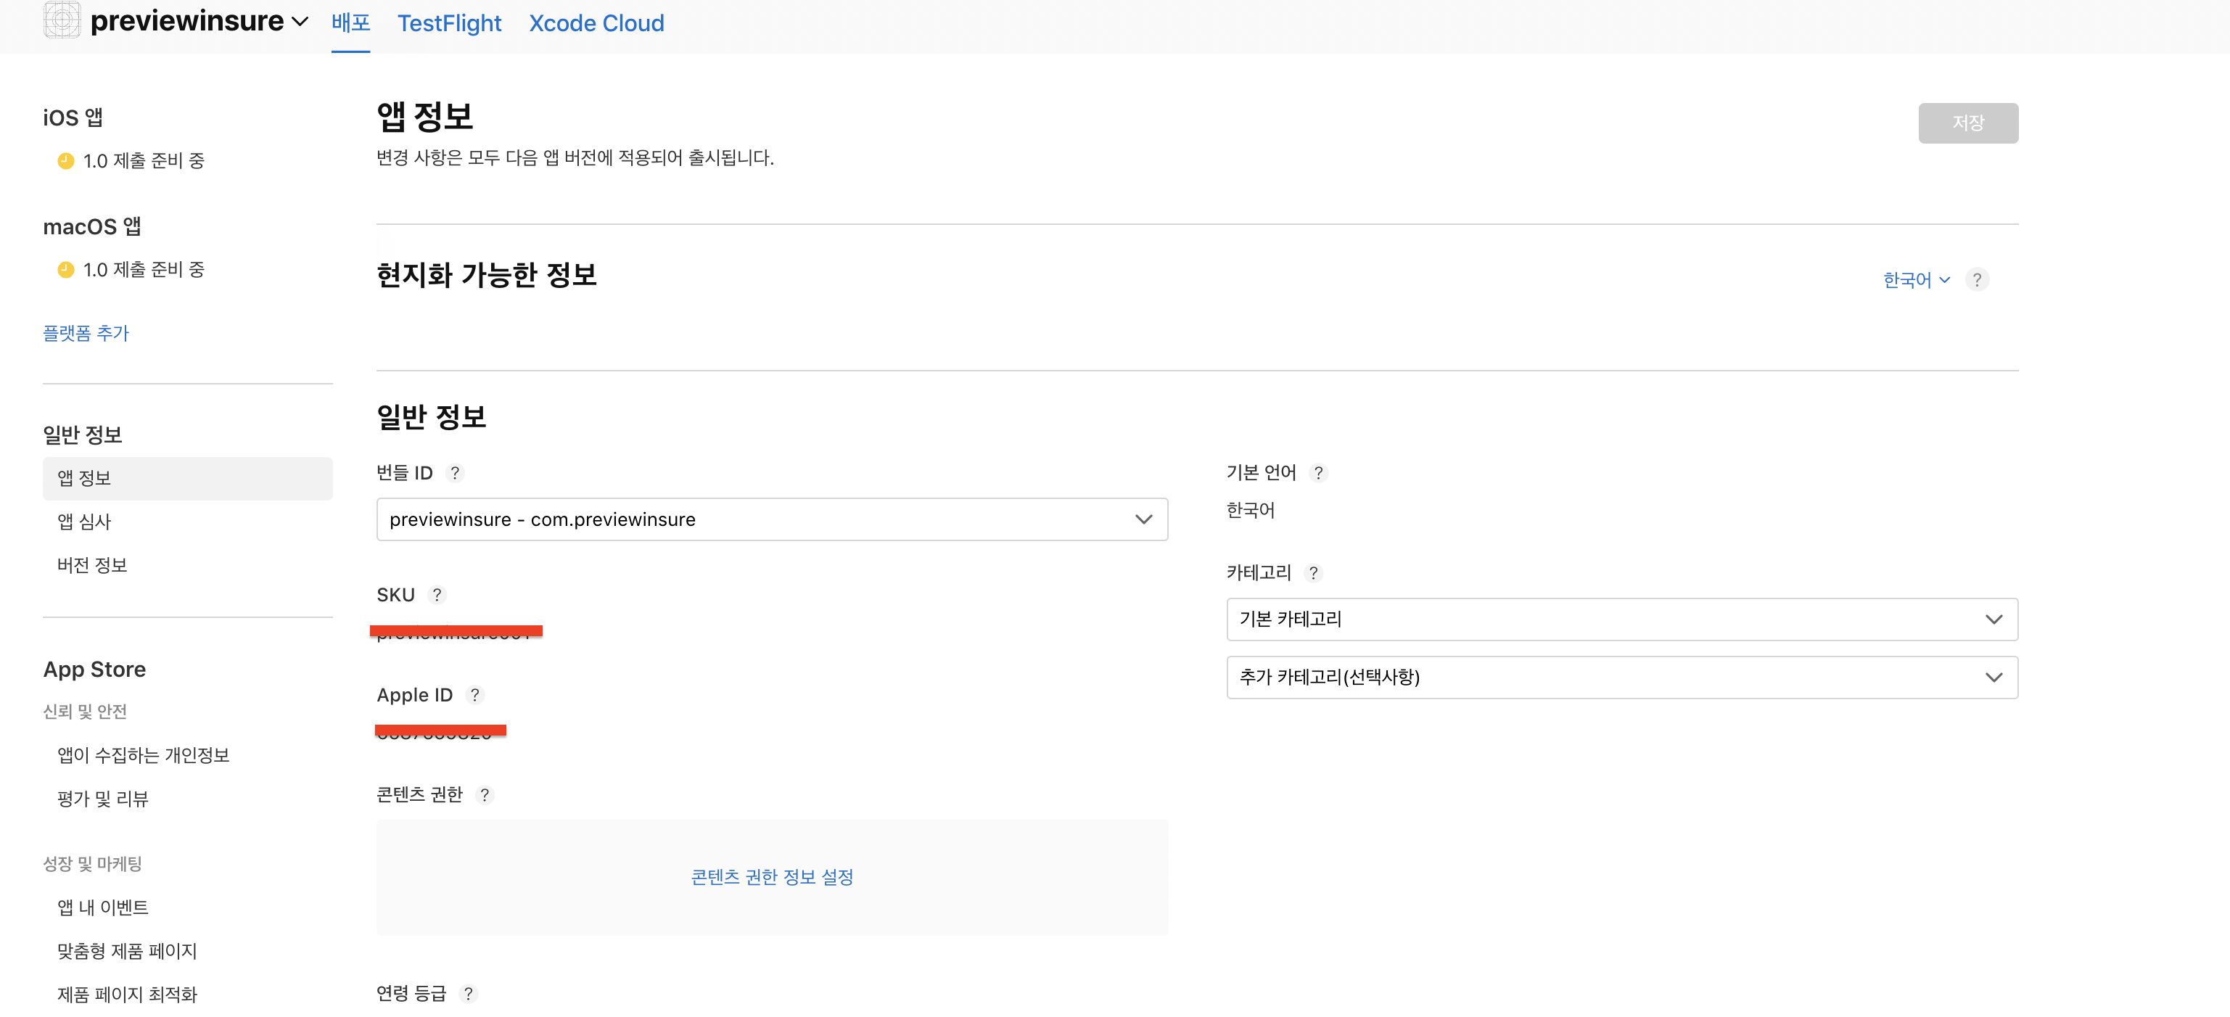Open localization help next to 한국어 selector

[x=1978, y=279]
